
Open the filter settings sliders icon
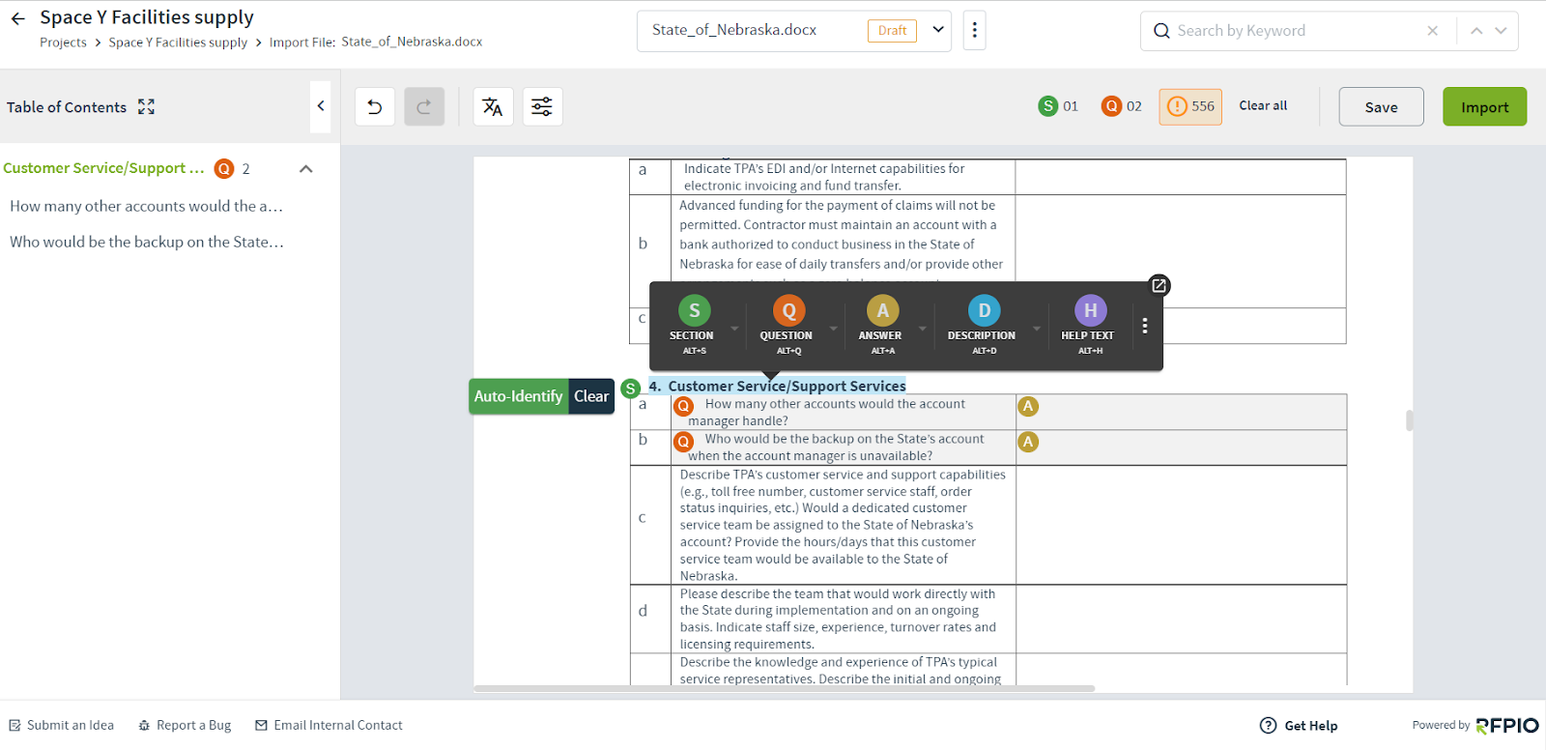542,106
